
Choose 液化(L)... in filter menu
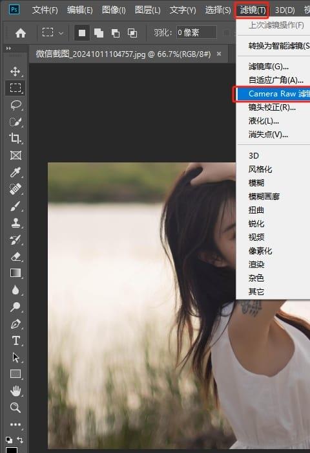[x=273, y=121]
